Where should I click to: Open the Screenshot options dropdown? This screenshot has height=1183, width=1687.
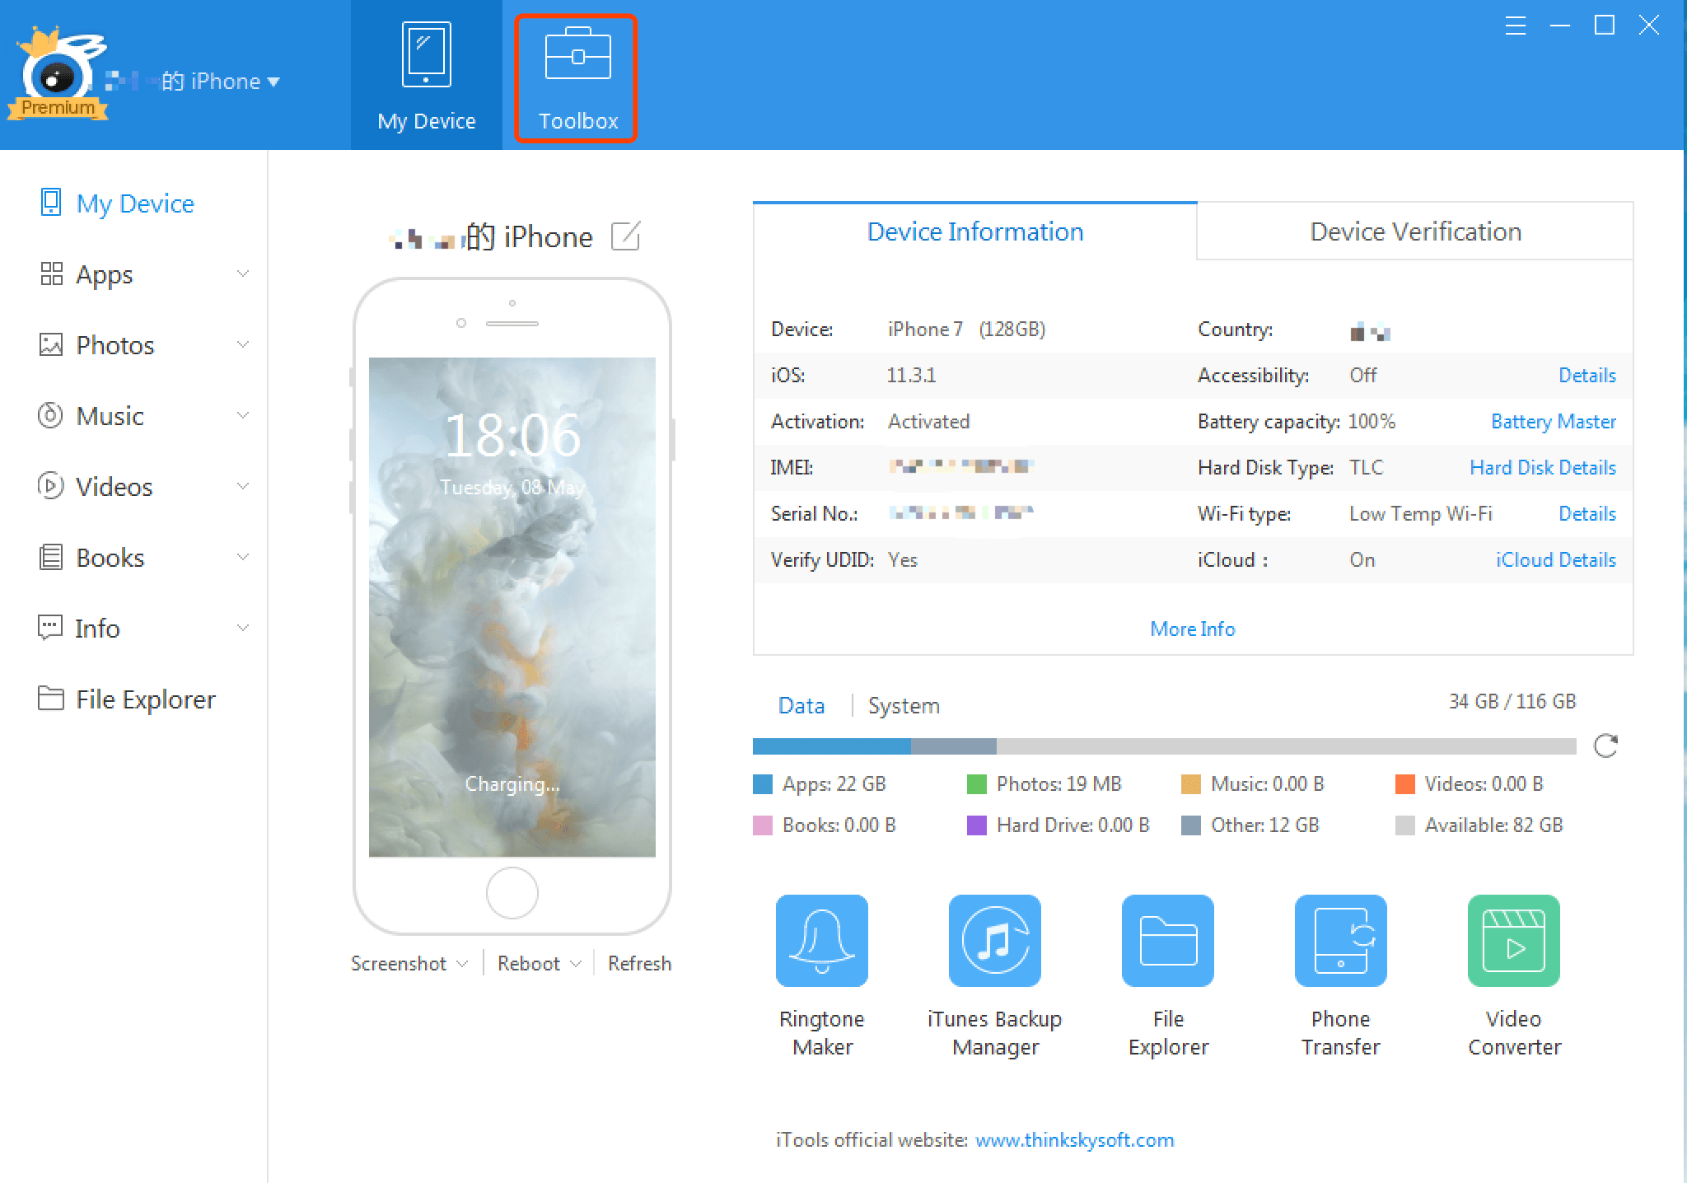462,964
